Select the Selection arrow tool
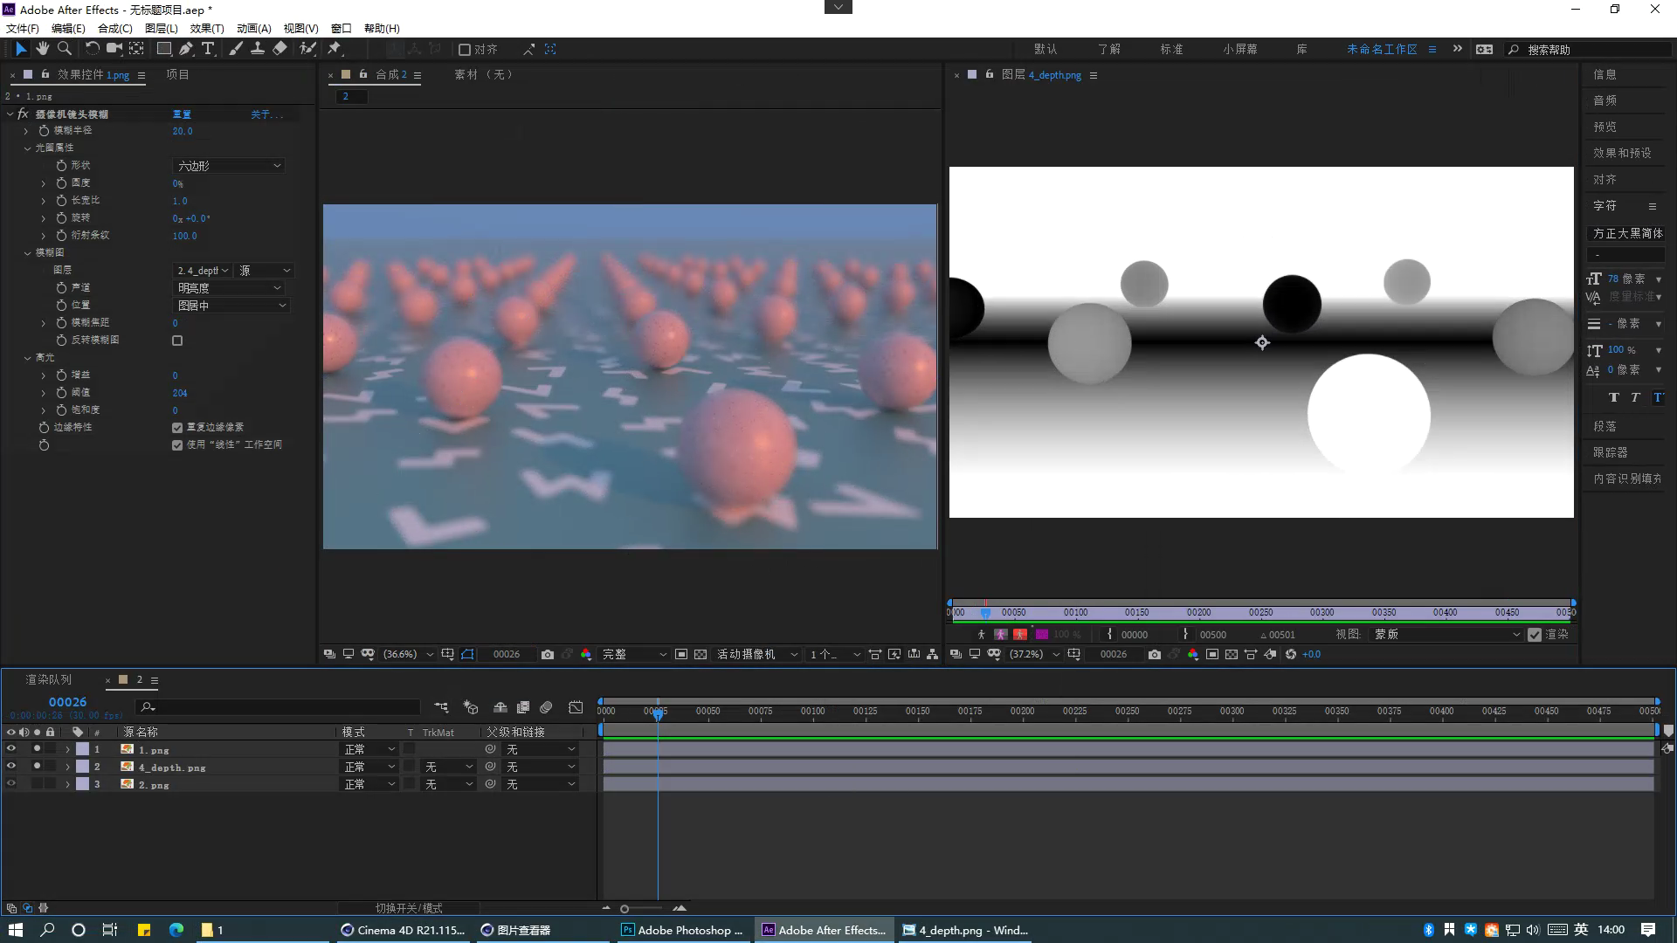The height and width of the screenshot is (943, 1677). (x=21, y=49)
